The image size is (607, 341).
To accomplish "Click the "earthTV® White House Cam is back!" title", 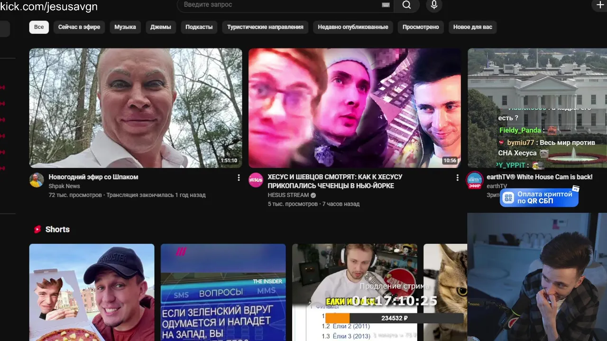I will click(540, 177).
